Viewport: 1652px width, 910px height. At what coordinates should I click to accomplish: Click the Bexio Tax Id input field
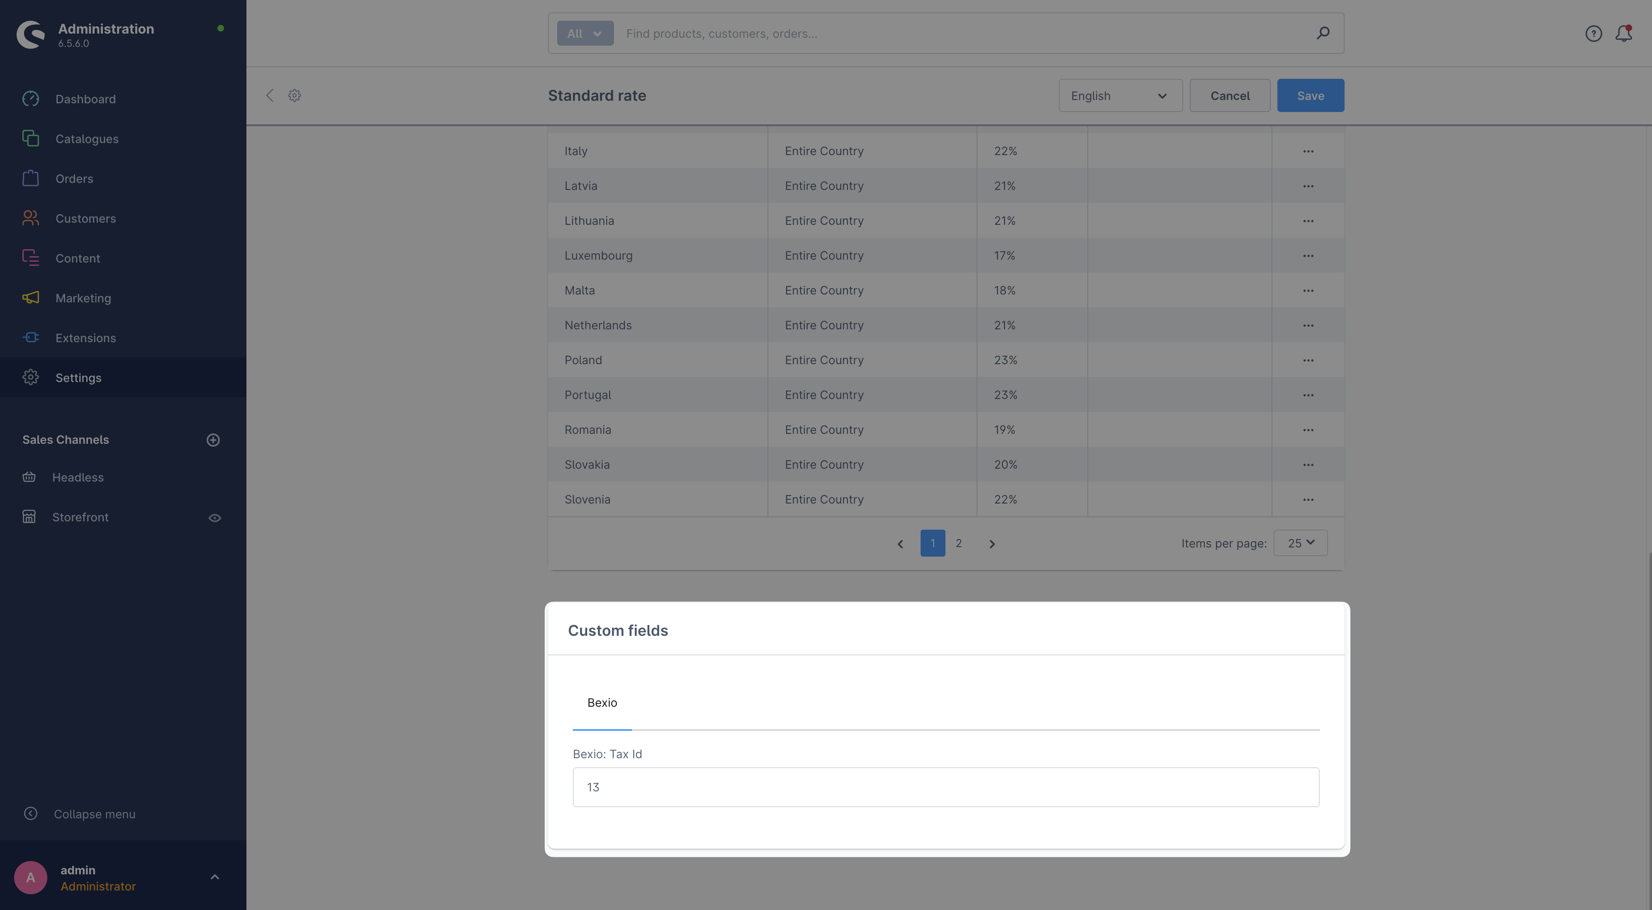[x=945, y=787]
